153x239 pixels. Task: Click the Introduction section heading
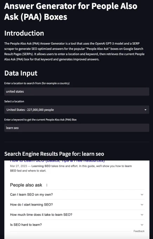(x=24, y=33)
